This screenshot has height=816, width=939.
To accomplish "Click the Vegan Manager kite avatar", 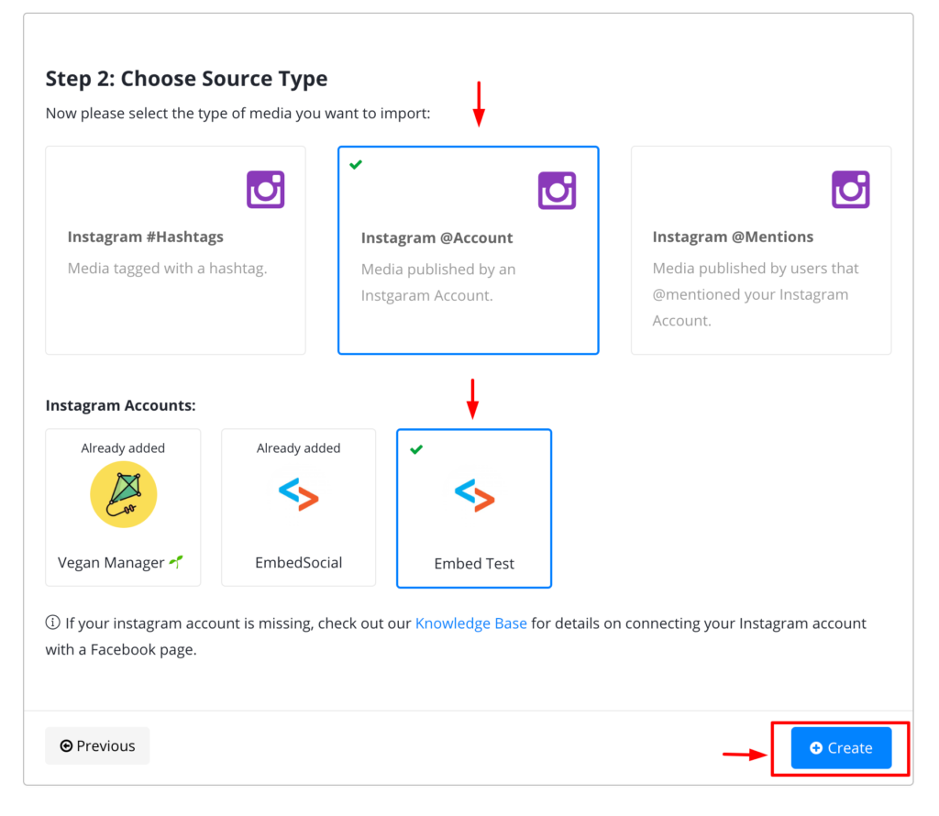I will (x=124, y=494).
